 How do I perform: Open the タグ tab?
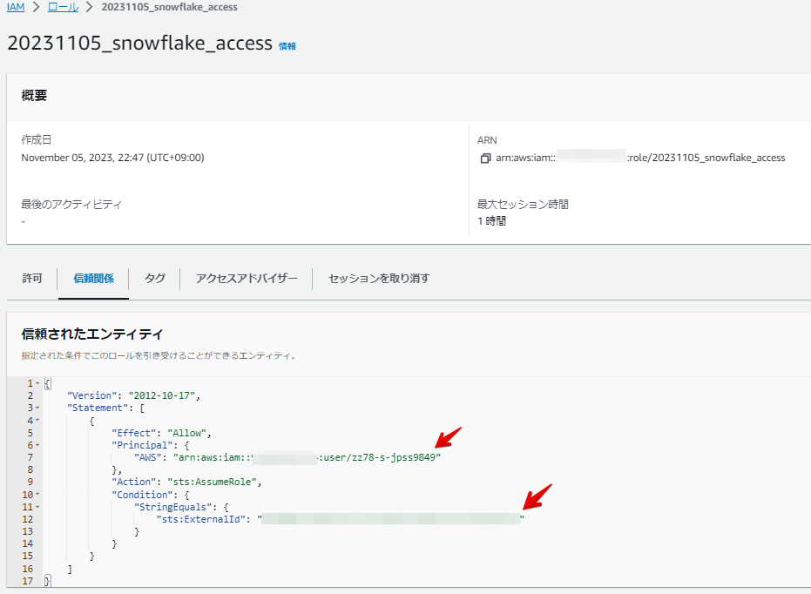pyautogui.click(x=155, y=278)
